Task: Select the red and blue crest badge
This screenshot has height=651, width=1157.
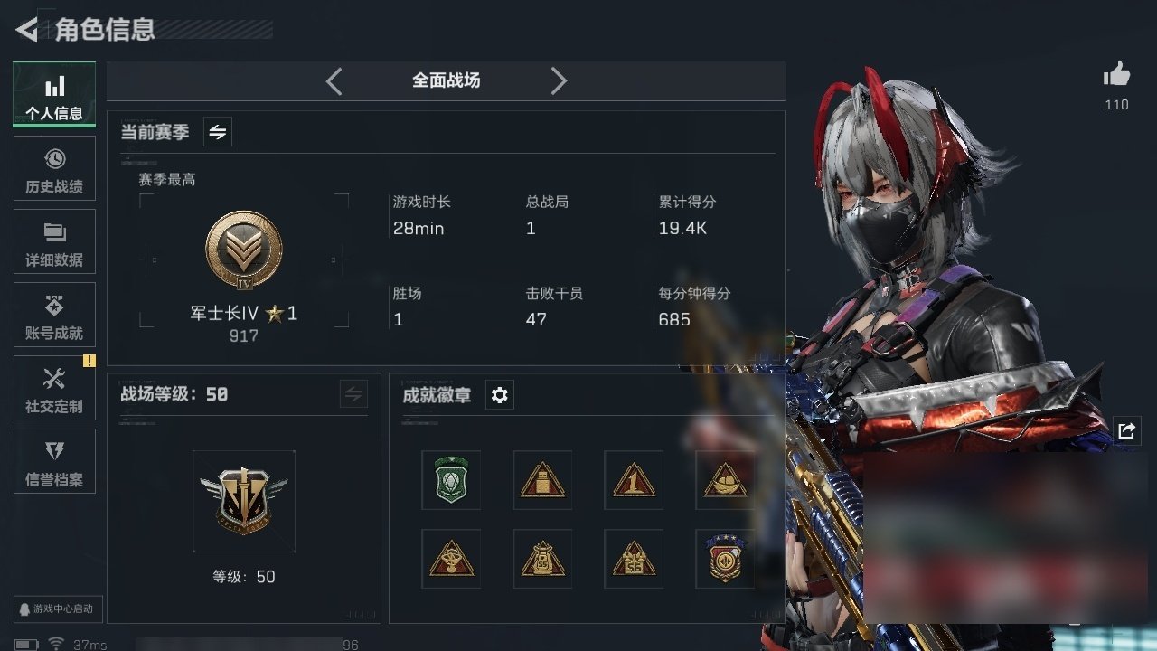Action: click(x=725, y=559)
